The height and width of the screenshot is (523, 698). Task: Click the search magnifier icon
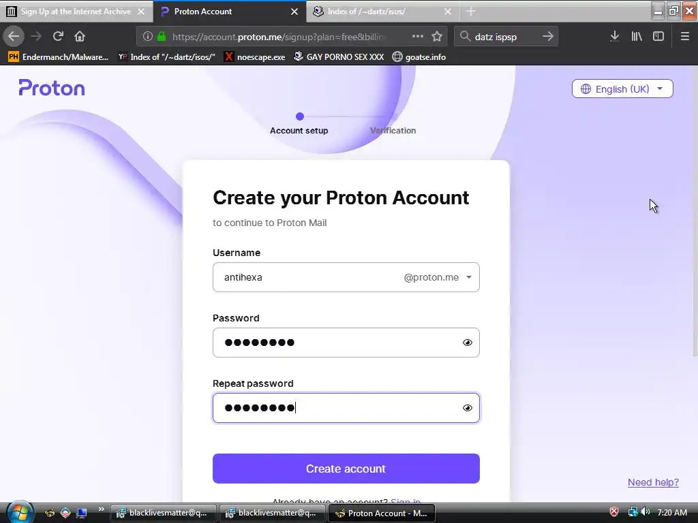465,37
